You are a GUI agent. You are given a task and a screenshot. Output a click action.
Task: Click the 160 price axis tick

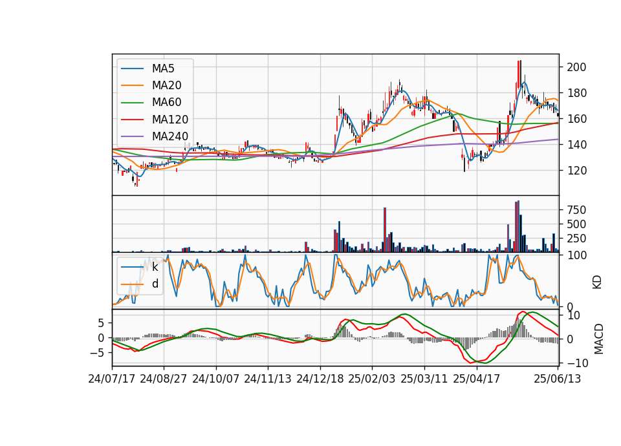tap(576, 119)
